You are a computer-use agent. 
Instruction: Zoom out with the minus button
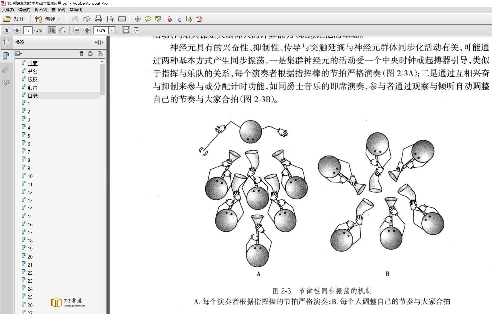click(x=77, y=30)
